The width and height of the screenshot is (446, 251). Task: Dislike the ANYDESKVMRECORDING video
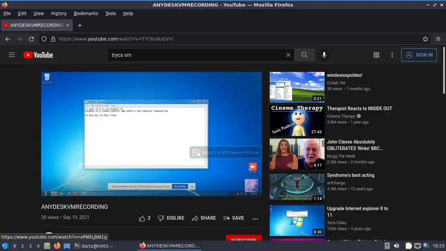pos(171,218)
